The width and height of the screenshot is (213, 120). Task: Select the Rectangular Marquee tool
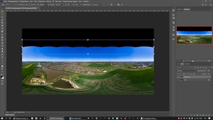(2, 14)
